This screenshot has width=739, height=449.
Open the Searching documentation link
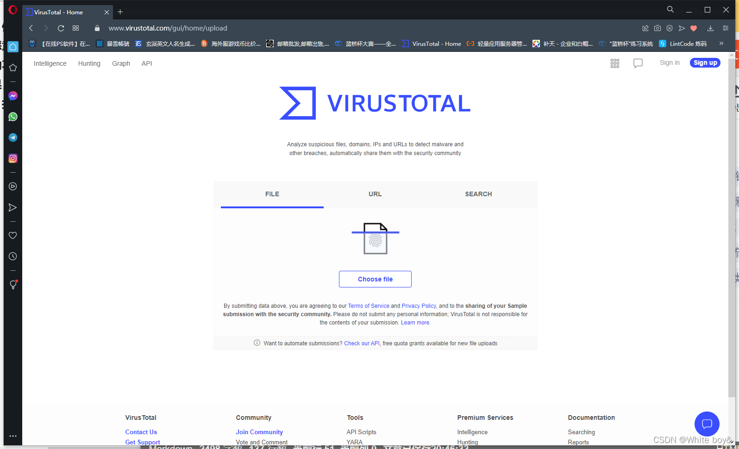tap(582, 432)
